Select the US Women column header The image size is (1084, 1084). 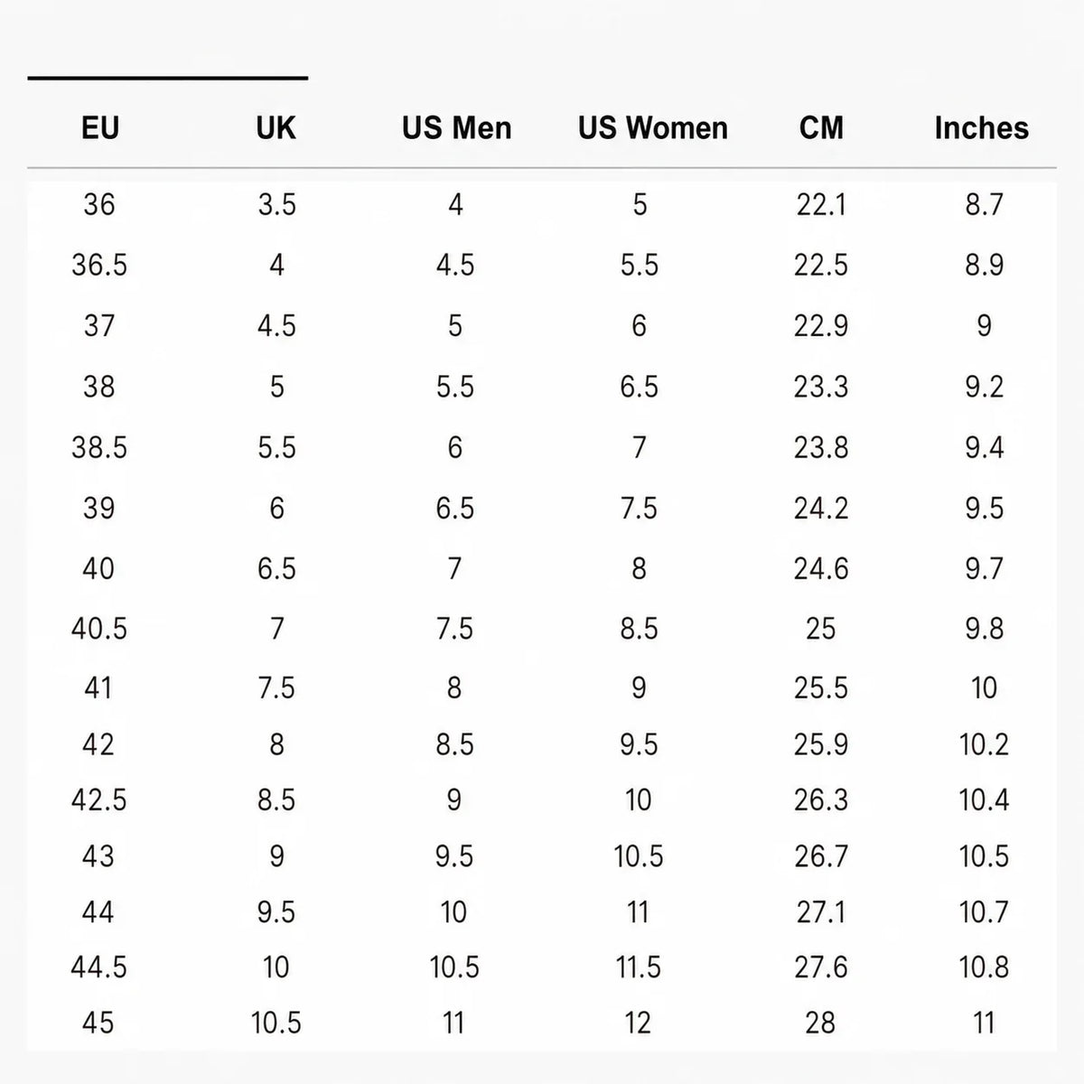point(652,128)
